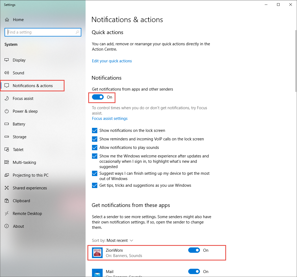The height and width of the screenshot is (277, 297).
Task: Click the Remote Desktop icon
Action: pos(7,213)
